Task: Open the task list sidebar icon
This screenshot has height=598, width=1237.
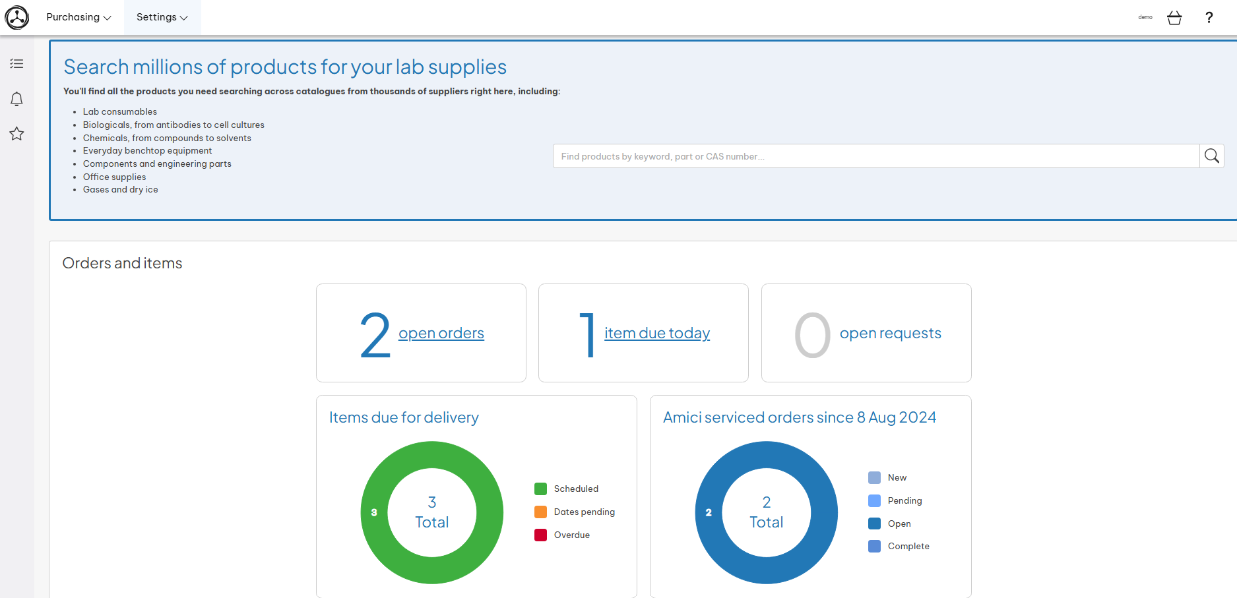Action: pos(17,64)
